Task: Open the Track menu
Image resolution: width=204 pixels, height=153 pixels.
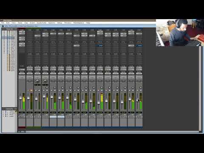Action: [x=20, y=23]
